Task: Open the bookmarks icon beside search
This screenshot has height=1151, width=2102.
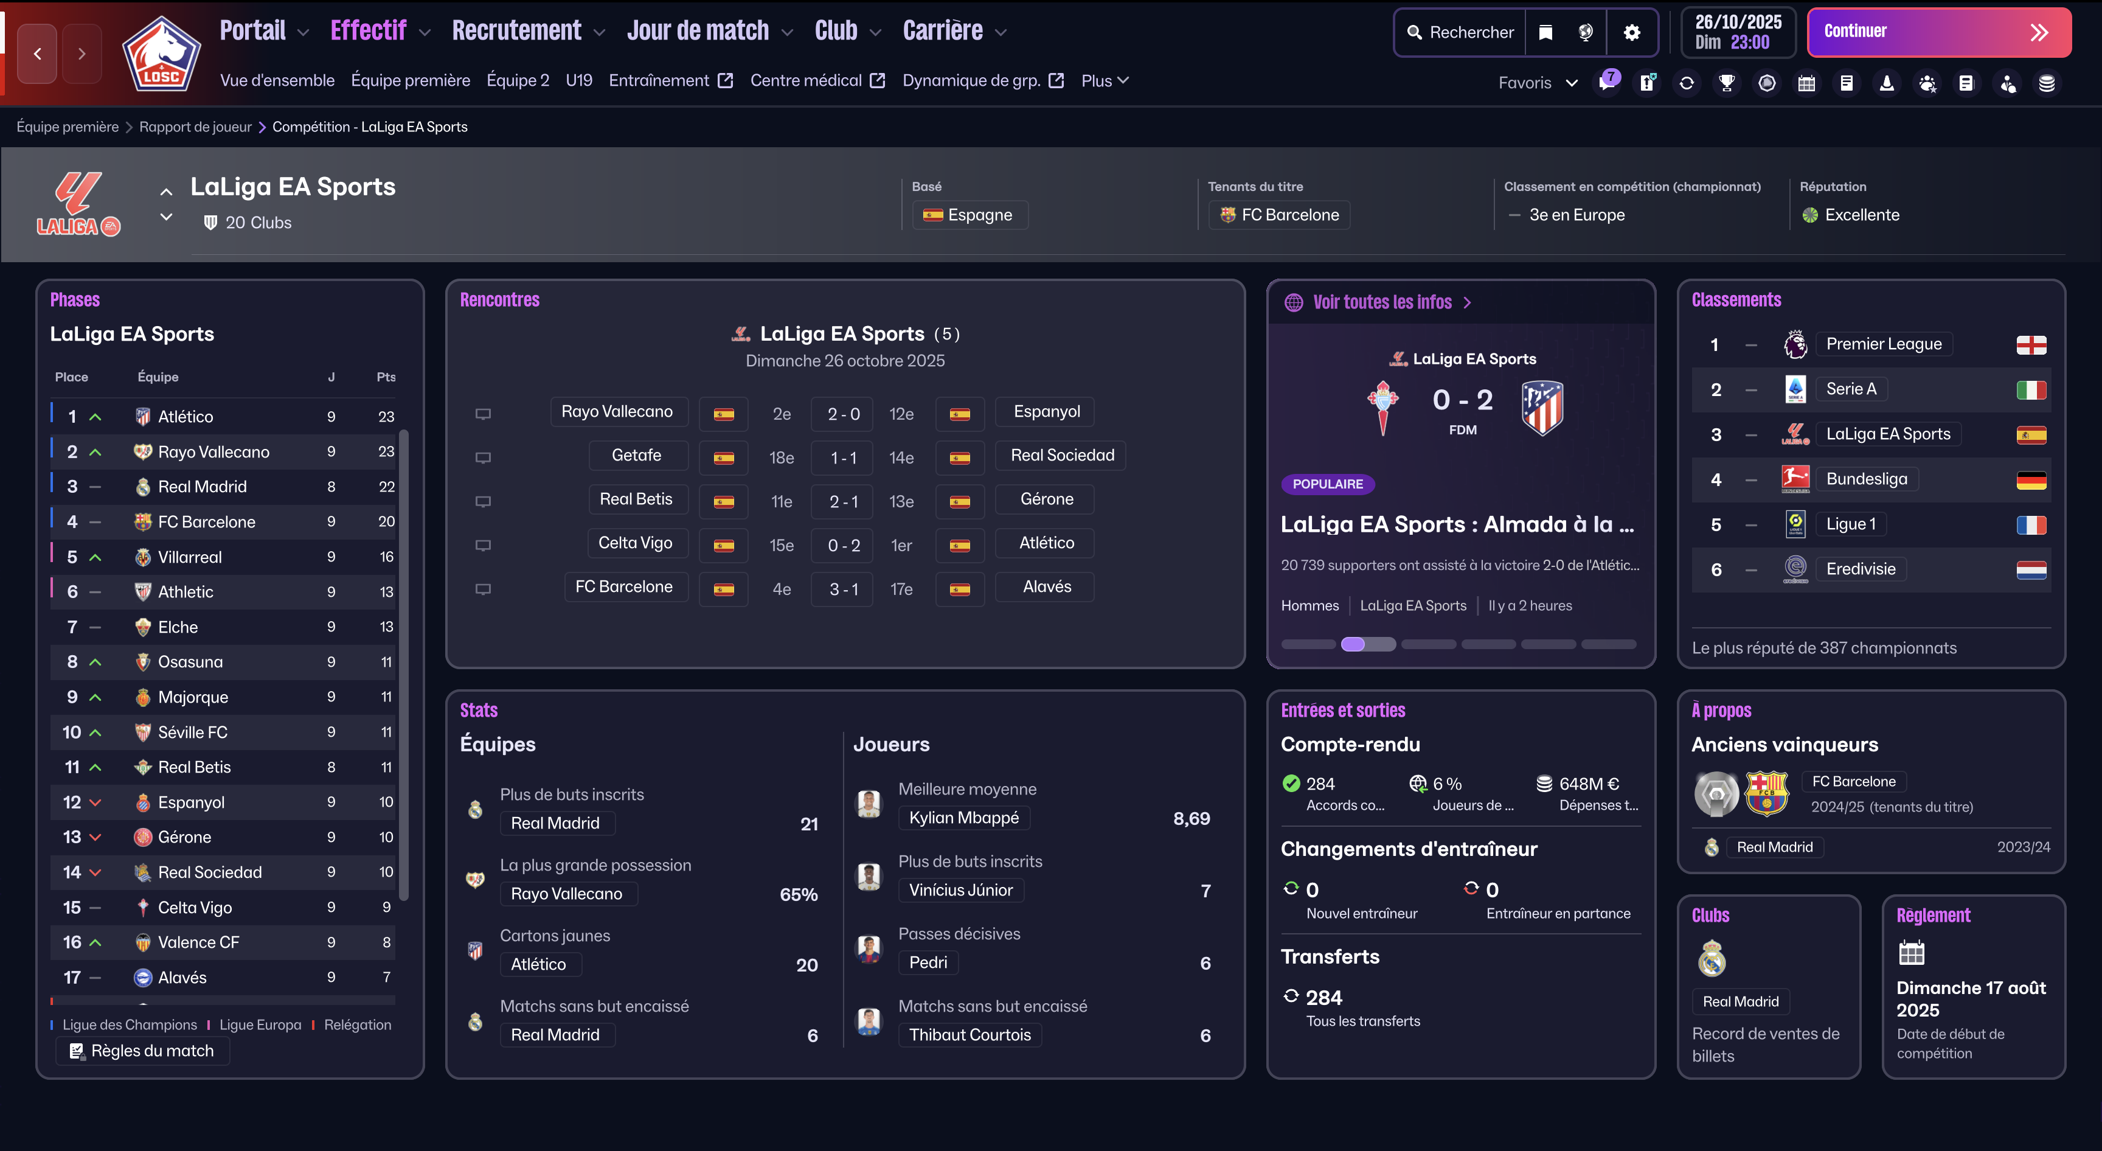Action: pyautogui.click(x=1545, y=32)
